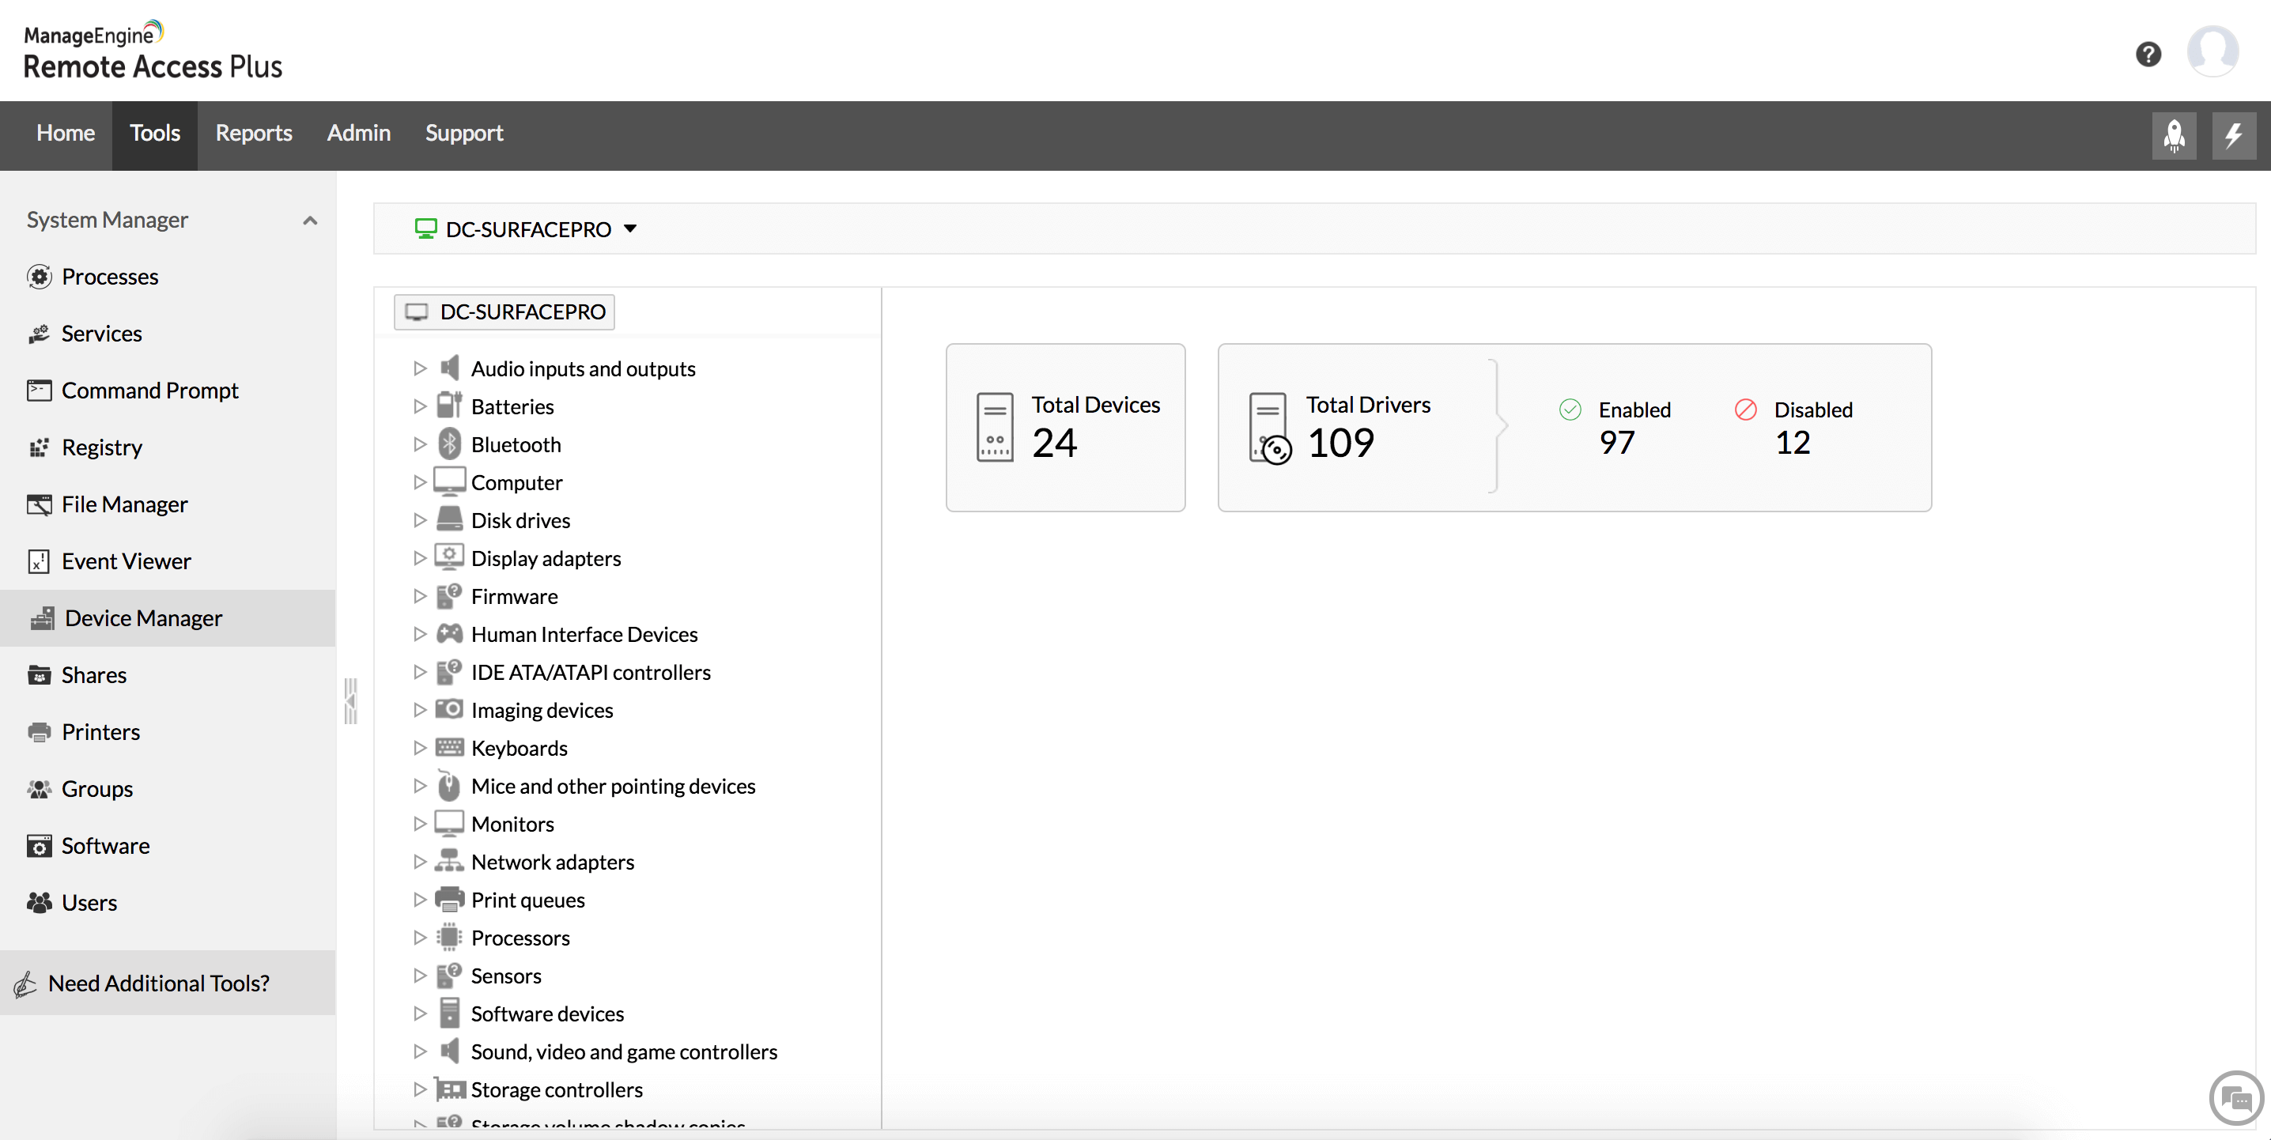2271x1140 pixels.
Task: Toggle the Sensors device category
Action: [x=419, y=974]
